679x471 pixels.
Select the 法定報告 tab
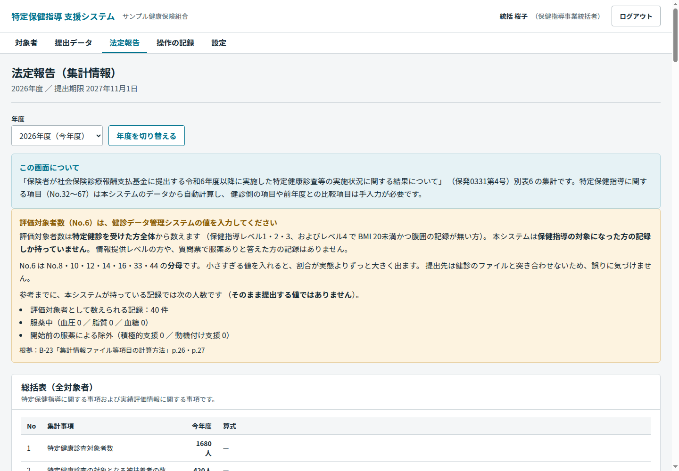click(x=124, y=43)
